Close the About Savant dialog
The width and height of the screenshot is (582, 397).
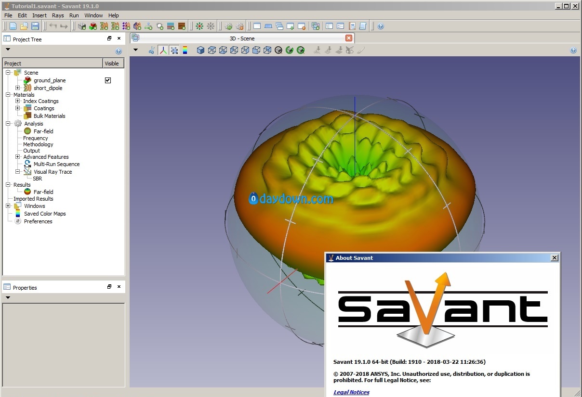click(x=555, y=258)
